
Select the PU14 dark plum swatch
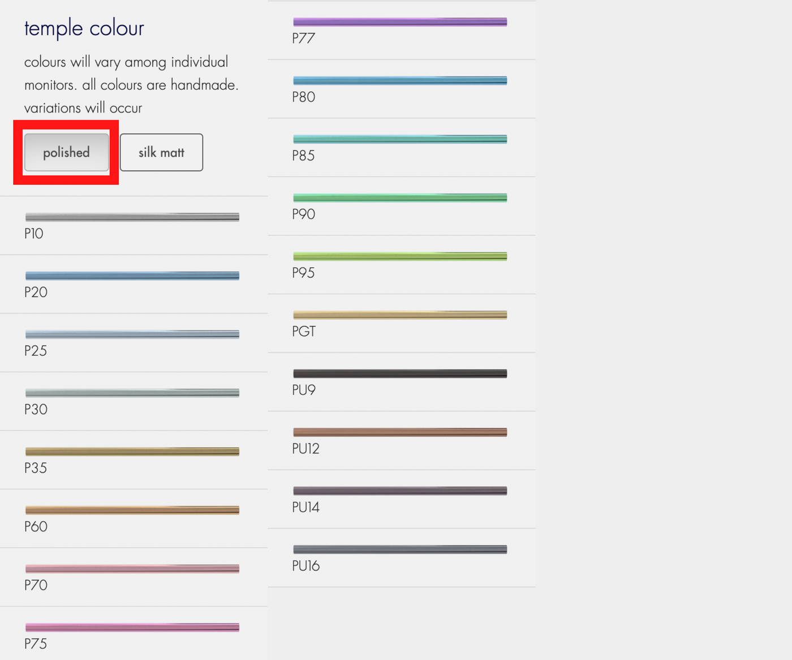click(400, 491)
